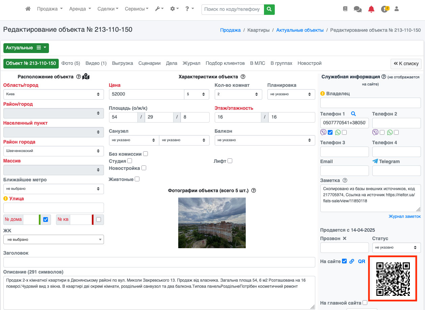Viewport: 425px width, 310px height.
Task: Uncheck the На сайте checkbox
Action: pos(344,261)
